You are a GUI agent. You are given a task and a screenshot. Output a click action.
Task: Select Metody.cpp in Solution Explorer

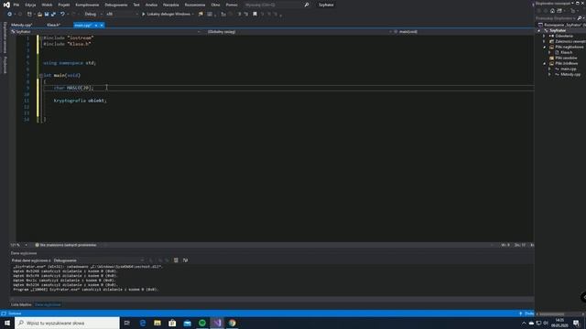570,75
